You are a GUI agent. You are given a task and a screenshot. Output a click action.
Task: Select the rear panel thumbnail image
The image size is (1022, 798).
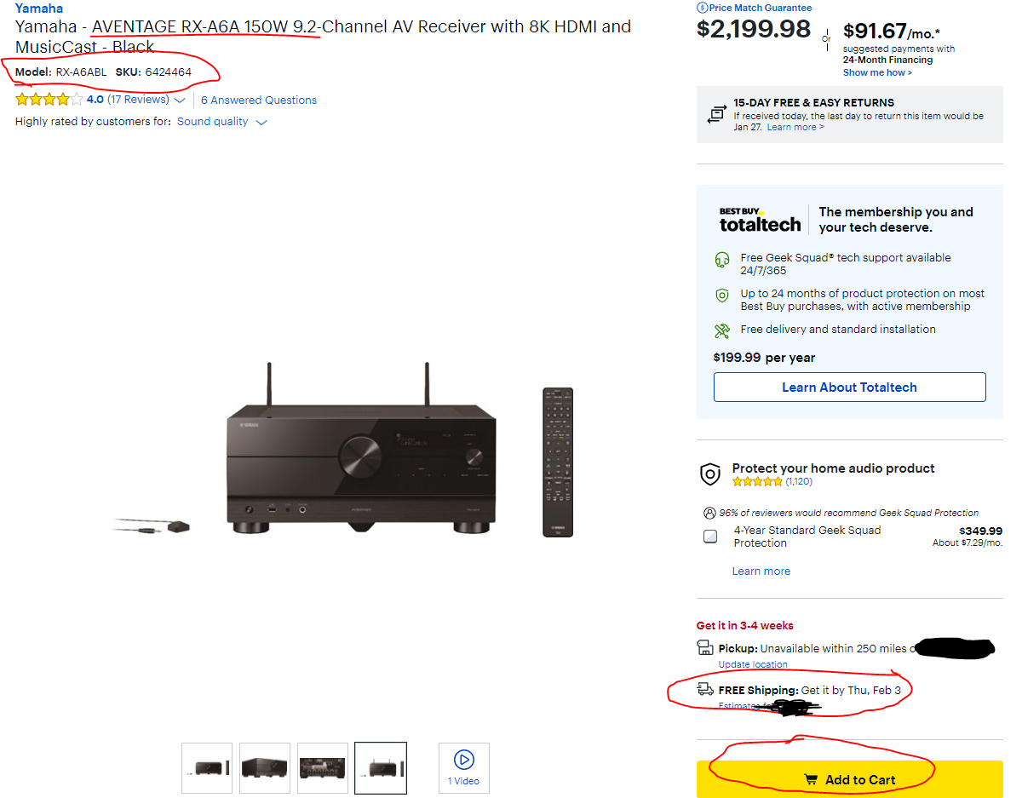pyautogui.click(x=323, y=767)
